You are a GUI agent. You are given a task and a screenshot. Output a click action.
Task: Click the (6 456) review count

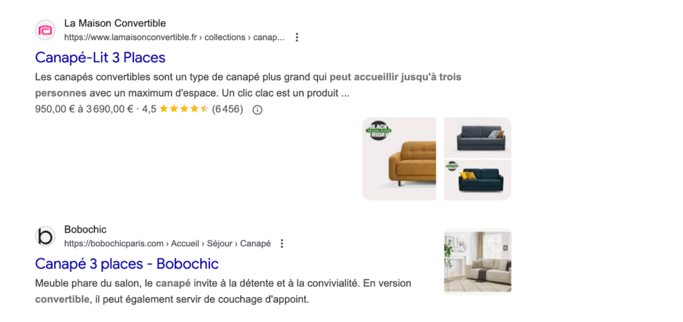tap(227, 109)
